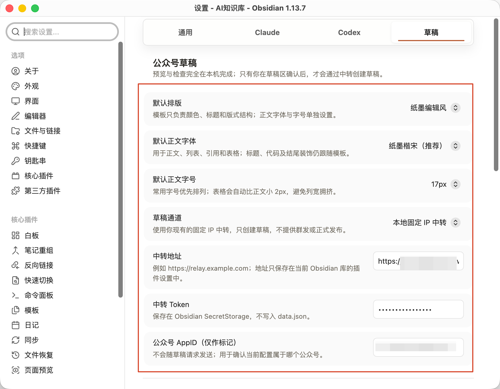This screenshot has height=389, width=500.
Task: Click the search magnifier icon
Action: click(x=16, y=32)
